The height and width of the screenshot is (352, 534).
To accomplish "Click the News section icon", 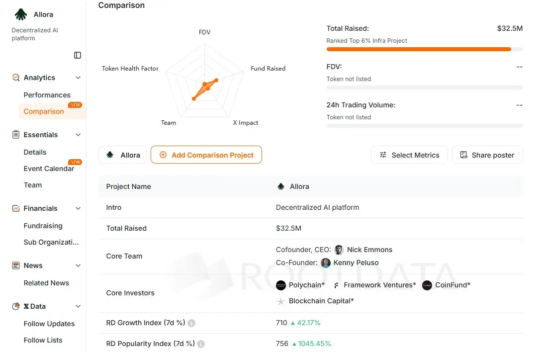I will point(16,265).
